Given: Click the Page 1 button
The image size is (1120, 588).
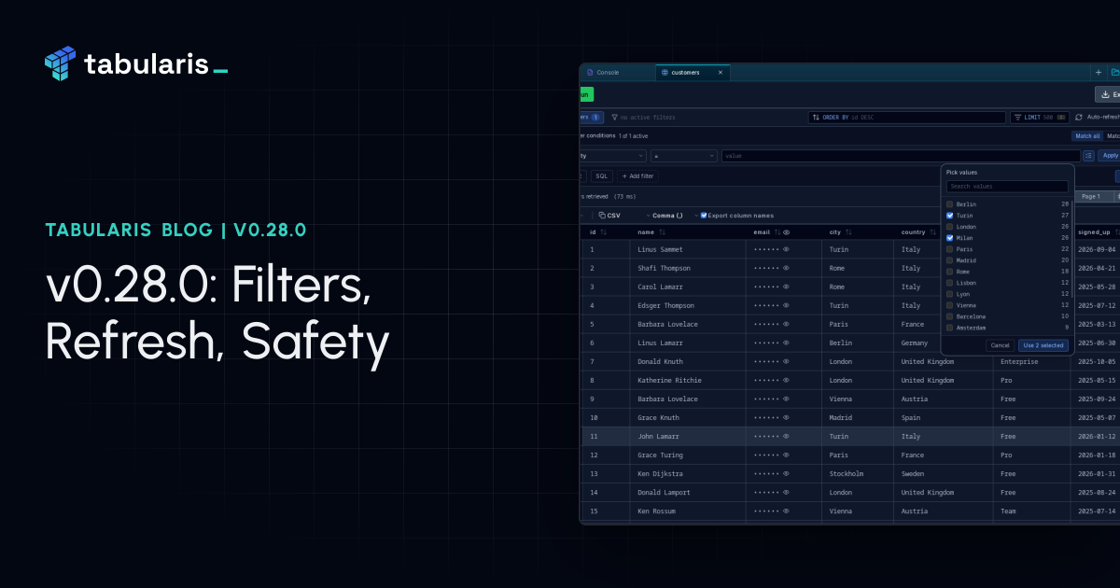Looking at the screenshot, I should click(x=1091, y=197).
